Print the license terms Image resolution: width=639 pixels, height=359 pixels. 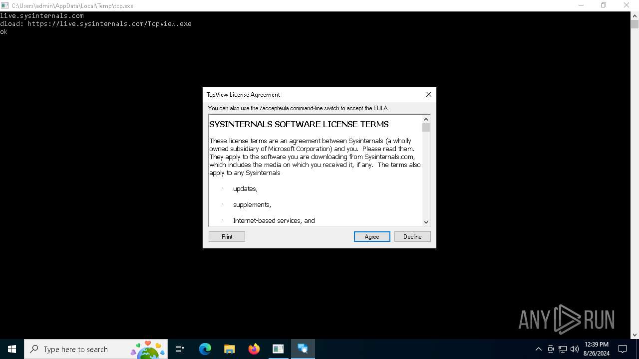(x=227, y=237)
